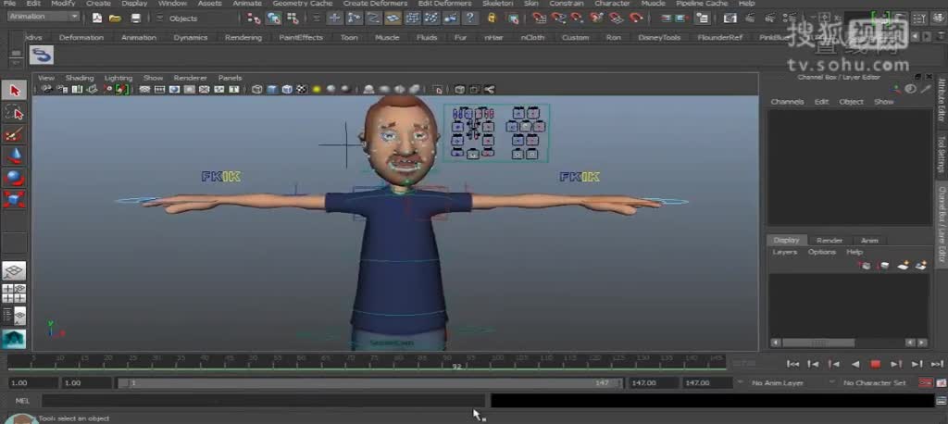The image size is (948, 424).
Task: Switch to four-view layout
Action: [14, 293]
